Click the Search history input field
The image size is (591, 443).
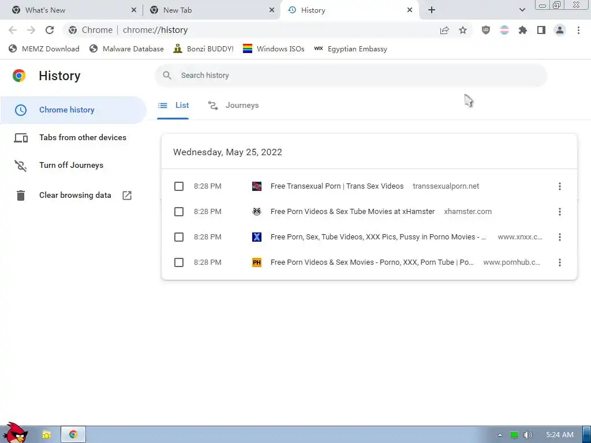coord(351,76)
